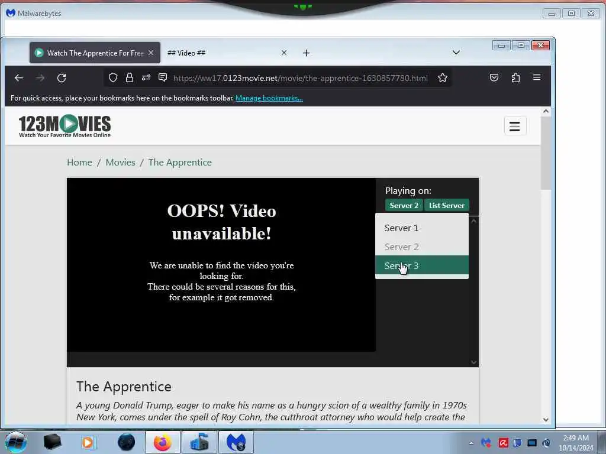Open a new tab with the plus button
This screenshot has height=454, width=606.
306,53
